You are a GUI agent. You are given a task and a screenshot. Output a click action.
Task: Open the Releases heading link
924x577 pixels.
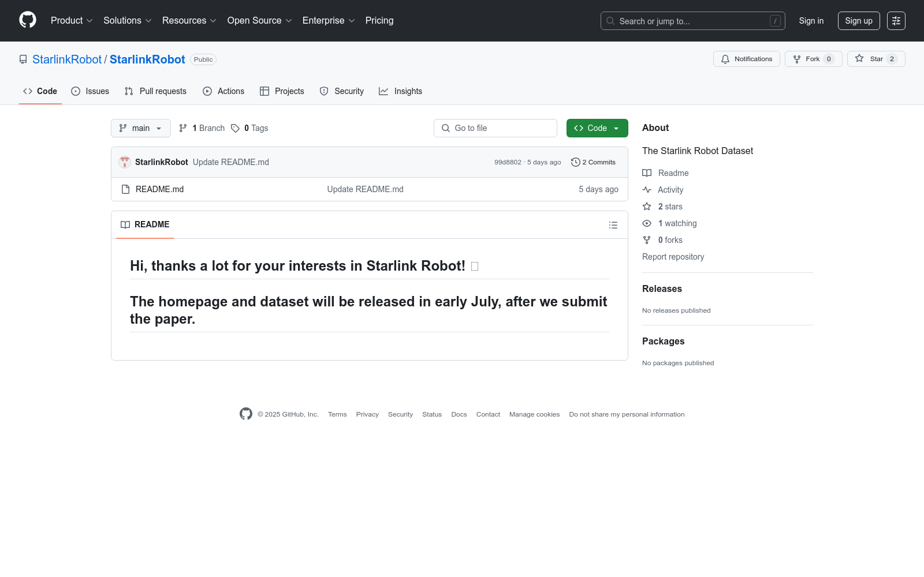tap(662, 289)
